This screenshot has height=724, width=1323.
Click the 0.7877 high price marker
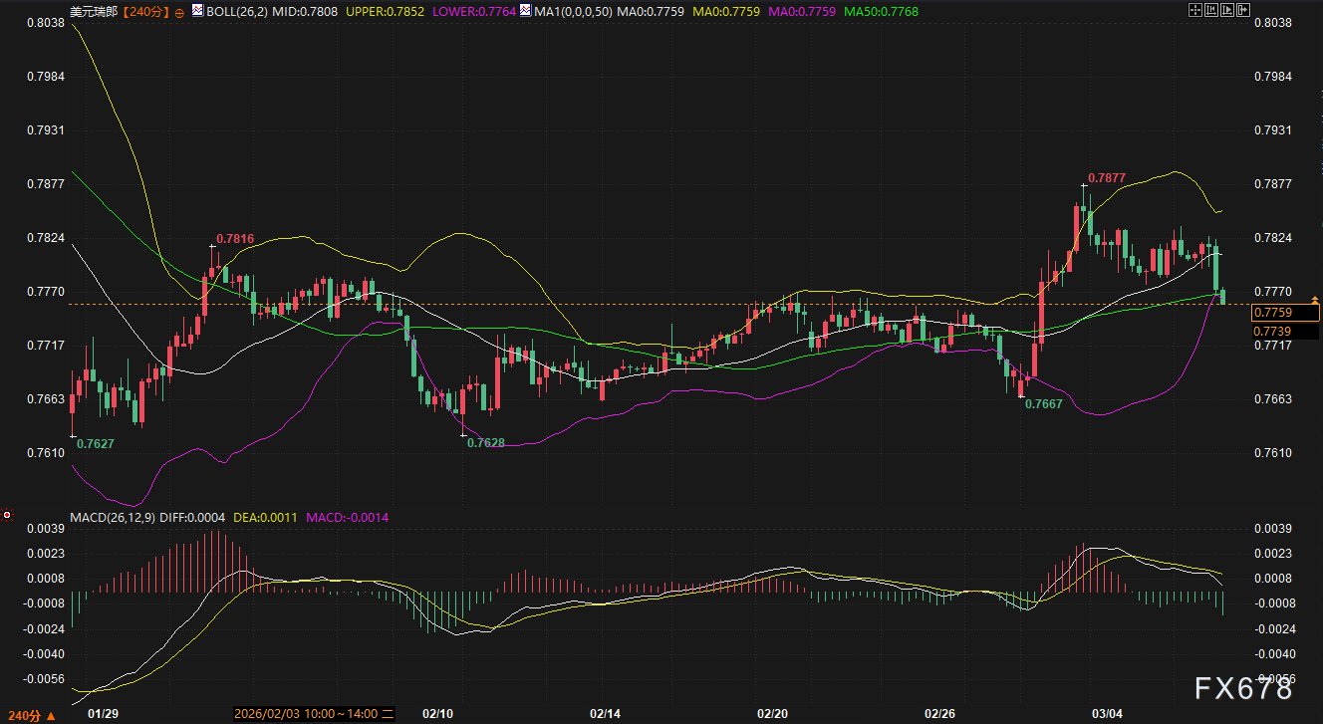point(1106,177)
